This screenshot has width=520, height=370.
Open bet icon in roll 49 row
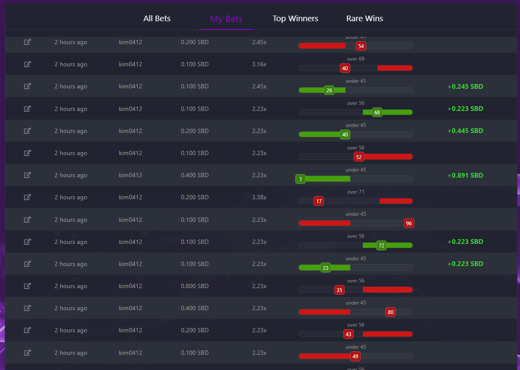click(x=27, y=353)
